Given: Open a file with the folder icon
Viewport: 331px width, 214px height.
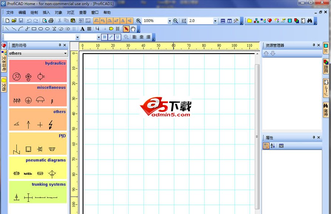Looking at the screenshot, I should coord(14,21).
